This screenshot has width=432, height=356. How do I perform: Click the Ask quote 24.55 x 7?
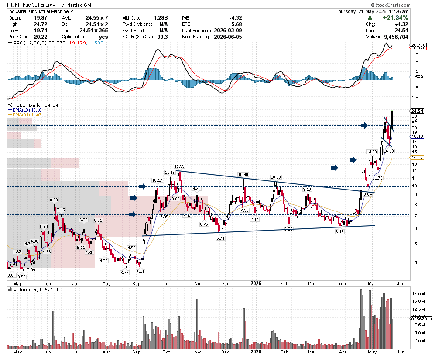tap(97, 18)
